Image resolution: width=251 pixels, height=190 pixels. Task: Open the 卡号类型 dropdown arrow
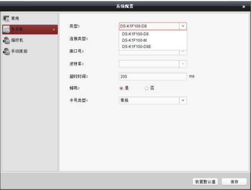coord(183,100)
